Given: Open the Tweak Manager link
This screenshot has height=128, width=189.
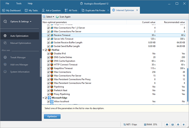Looking at the screenshot, I should (18, 57).
